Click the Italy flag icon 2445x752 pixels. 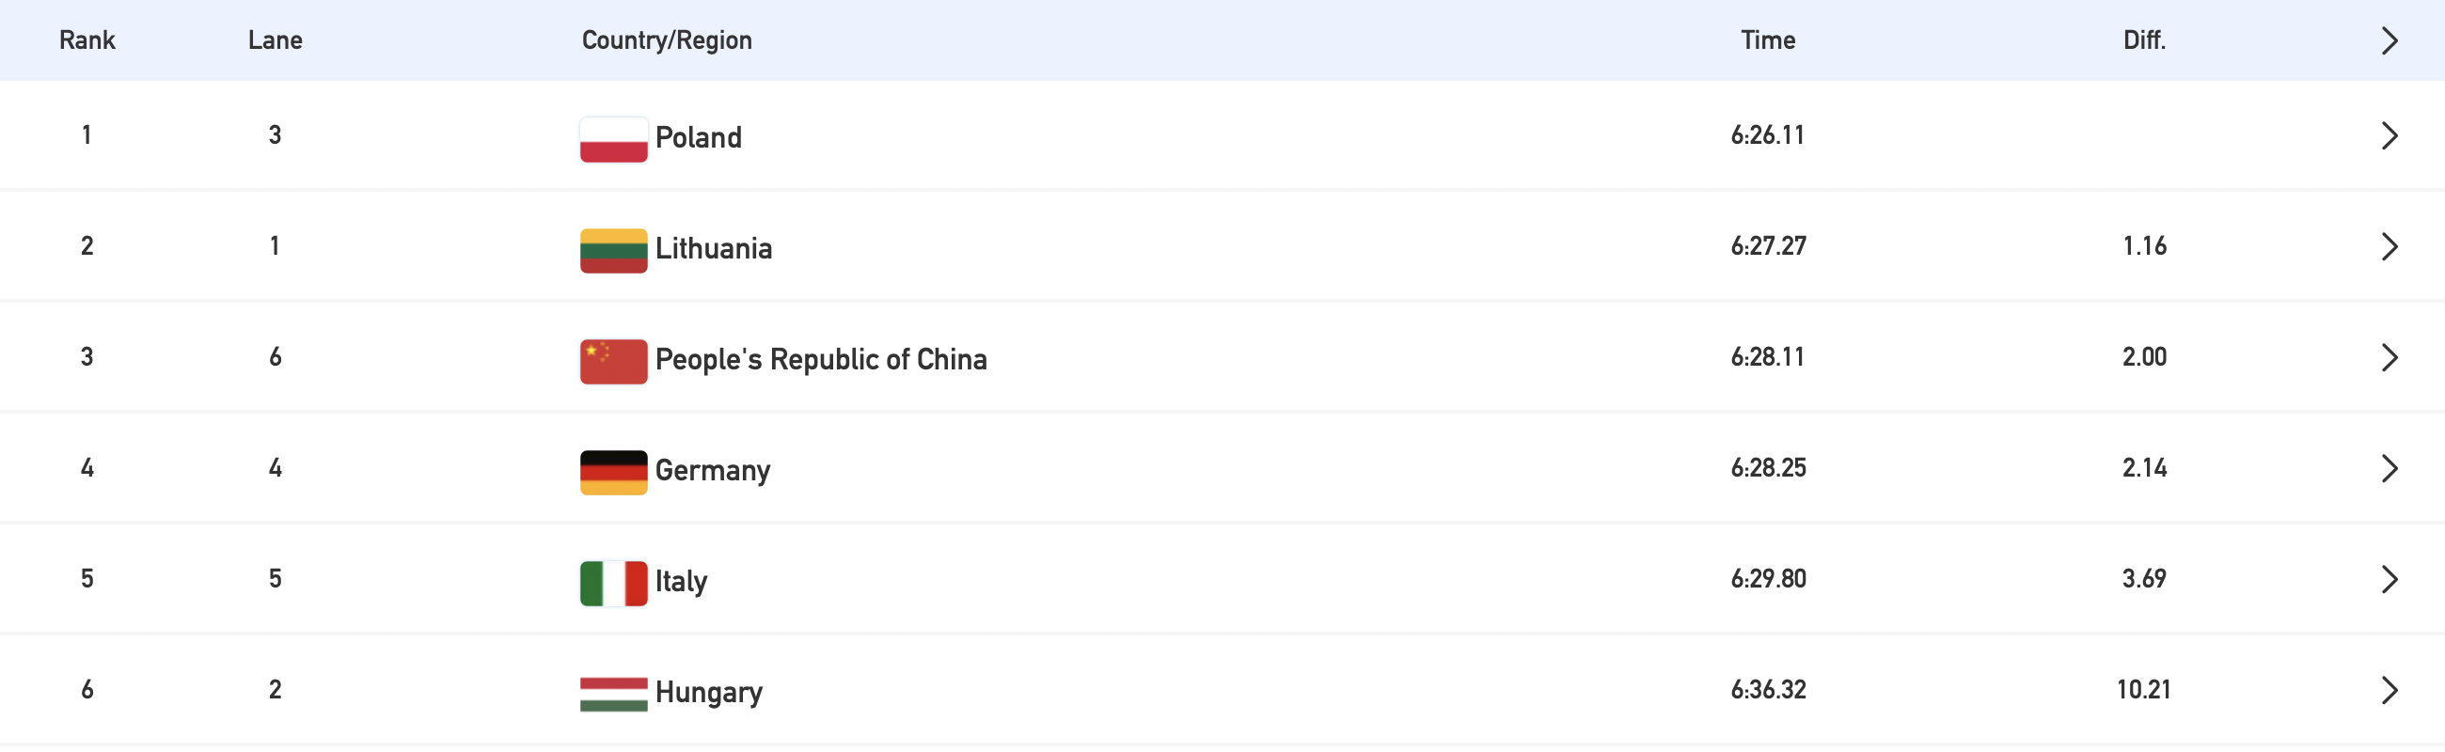pyautogui.click(x=613, y=583)
